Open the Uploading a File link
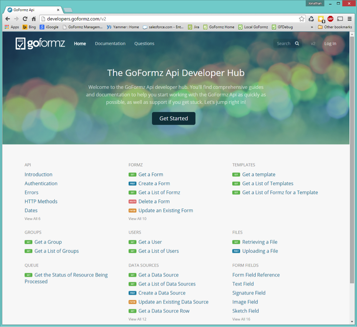The height and width of the screenshot is (327, 357). tap(260, 251)
